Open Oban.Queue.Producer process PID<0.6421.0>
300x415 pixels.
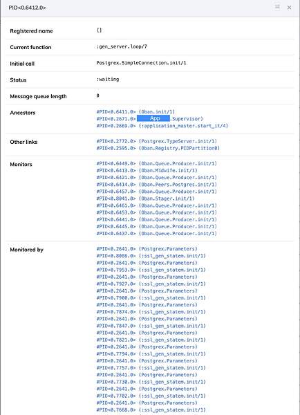[x=156, y=178]
